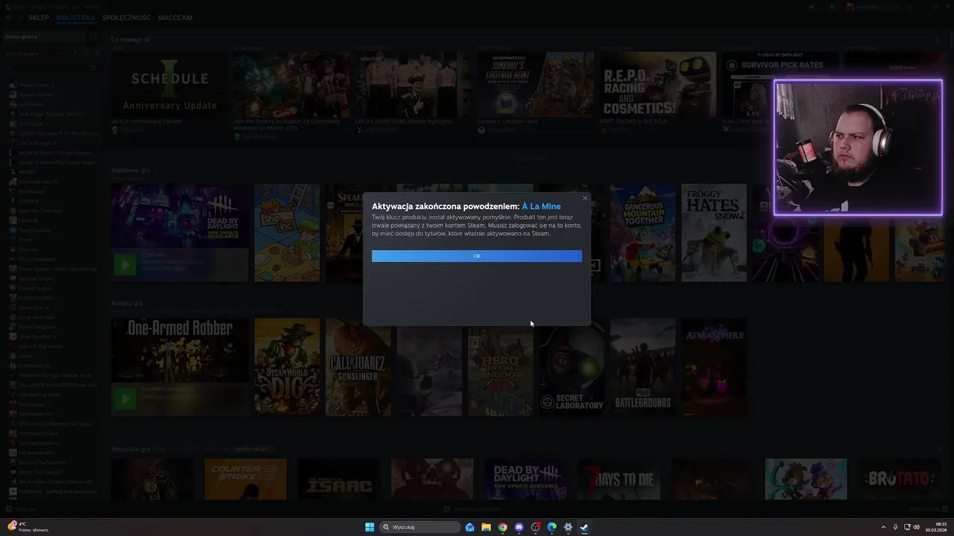954x536 pixels.
Task: Focus the library search field
Action: click(46, 68)
